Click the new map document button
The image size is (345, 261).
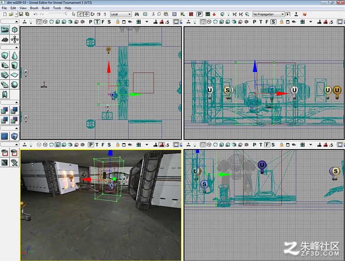tap(5, 14)
